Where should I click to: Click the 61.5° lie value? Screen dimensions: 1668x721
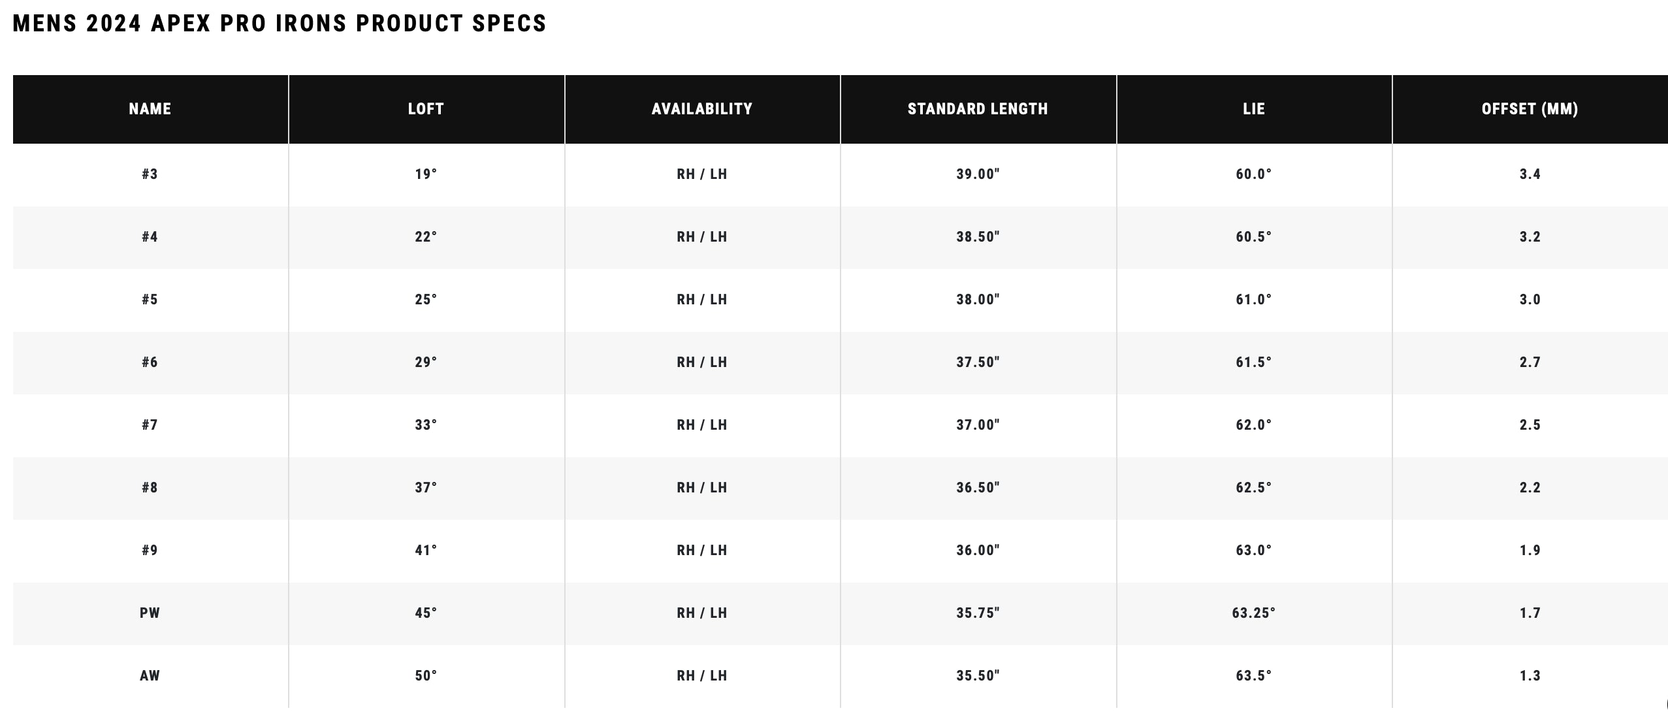pos(1254,362)
